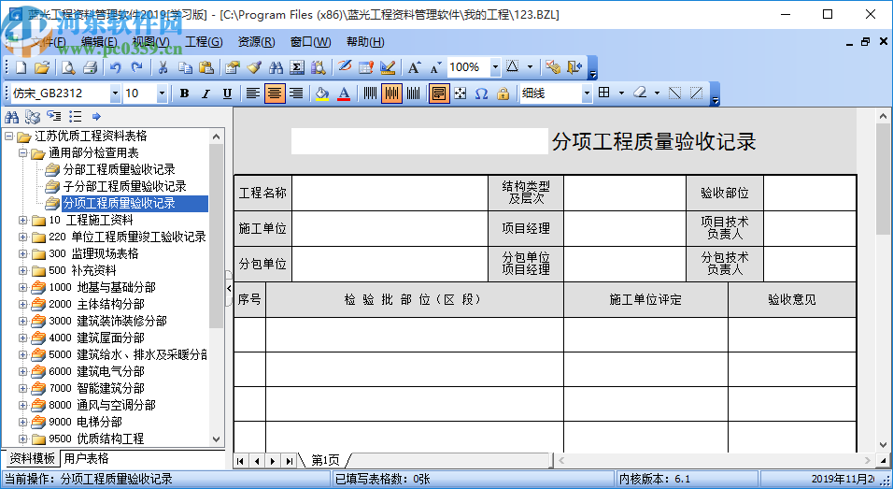This screenshot has height=489, width=893.
Task: Click the Print icon
Action: coord(90,67)
